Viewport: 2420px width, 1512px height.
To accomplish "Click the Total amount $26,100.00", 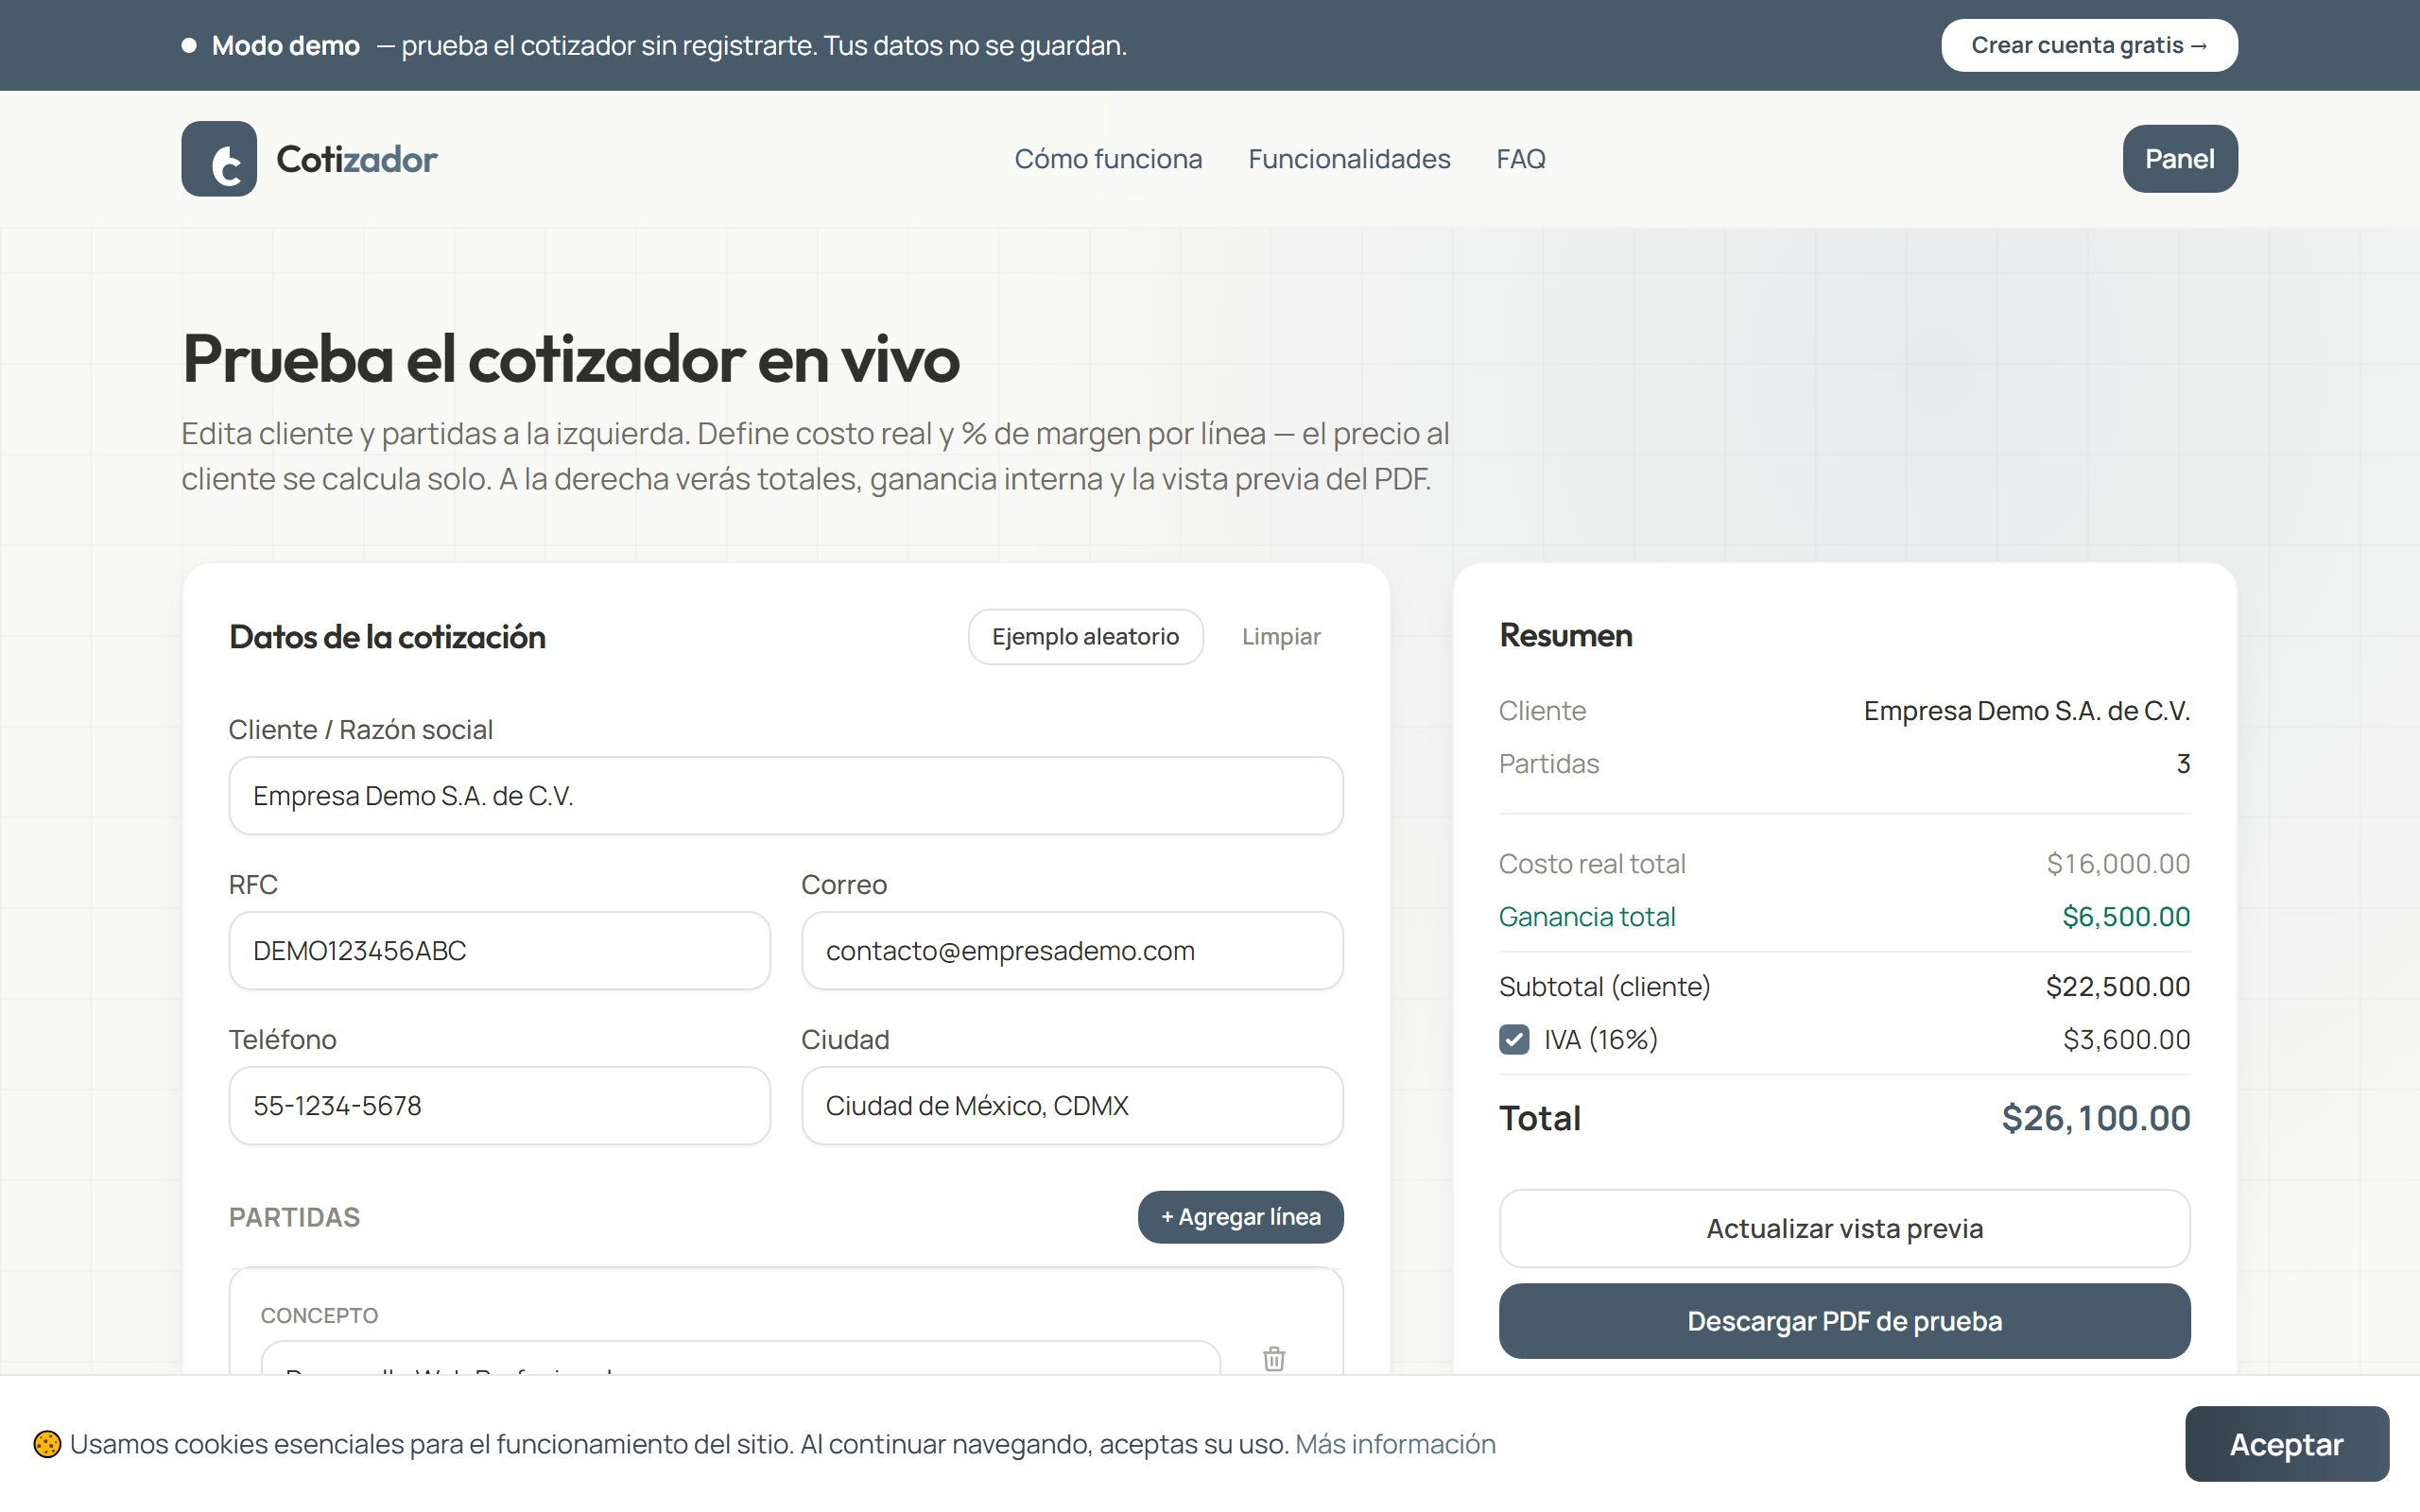I will [x=2096, y=1118].
